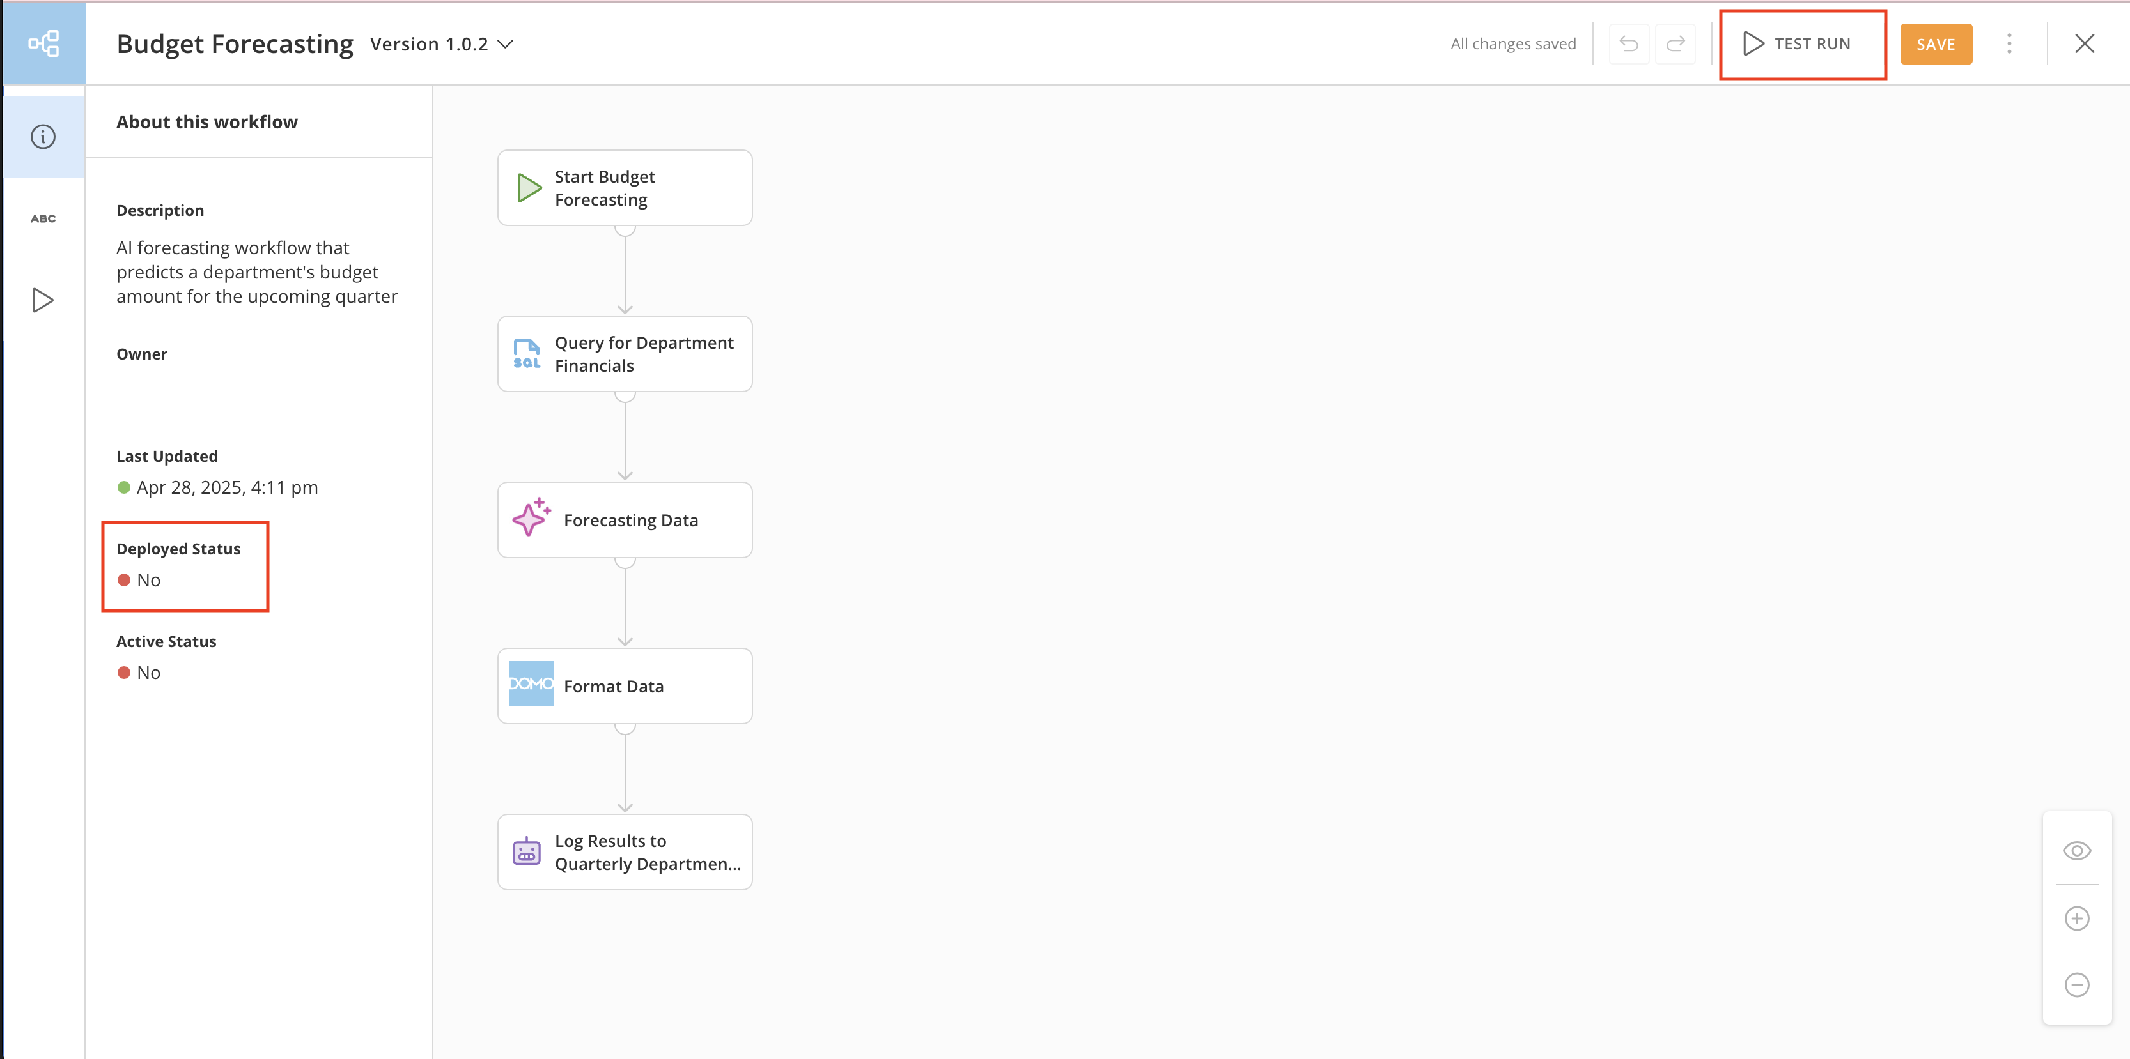
Task: Save the workflow with the SAVE button
Action: click(1935, 45)
